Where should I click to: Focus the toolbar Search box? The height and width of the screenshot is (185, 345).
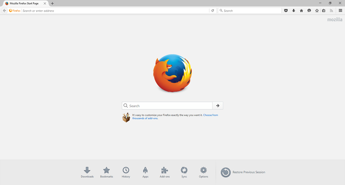[249, 11]
